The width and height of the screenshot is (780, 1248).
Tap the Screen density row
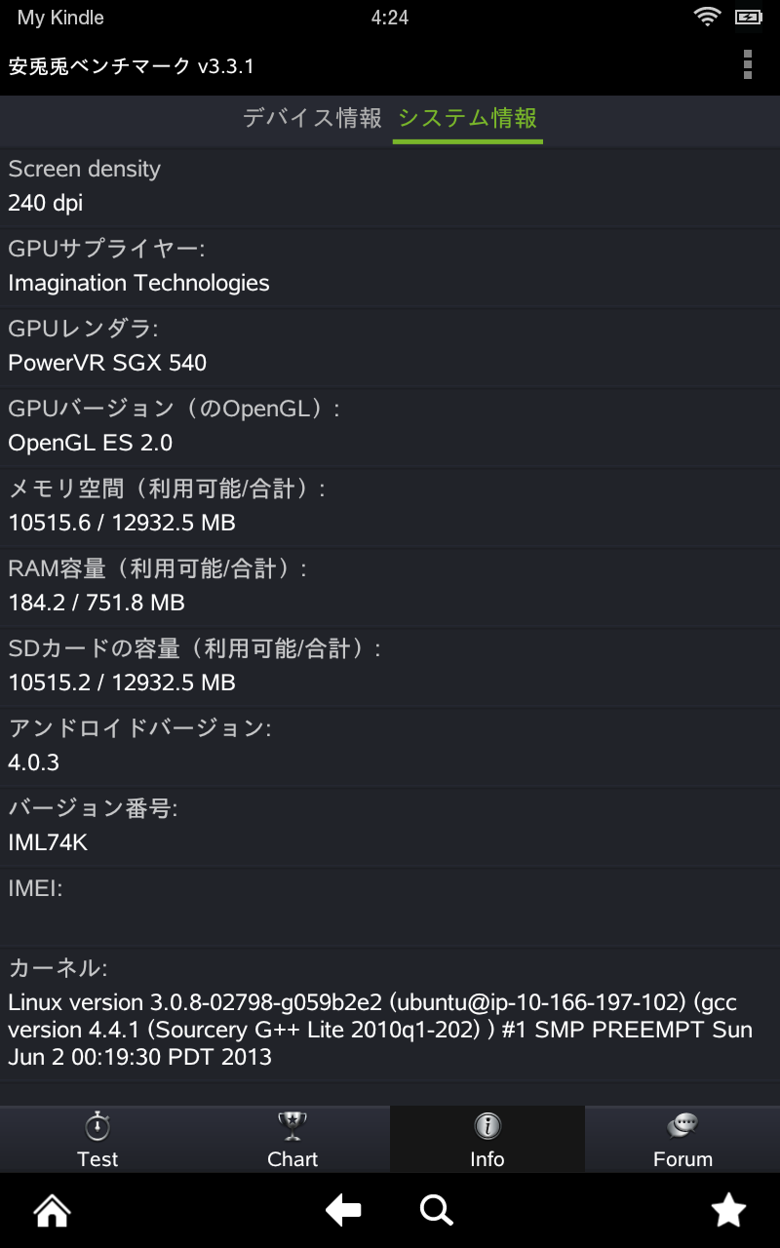[x=390, y=186]
